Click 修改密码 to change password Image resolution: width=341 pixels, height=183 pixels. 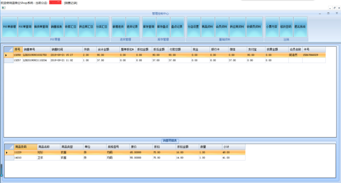[x=286, y=27]
